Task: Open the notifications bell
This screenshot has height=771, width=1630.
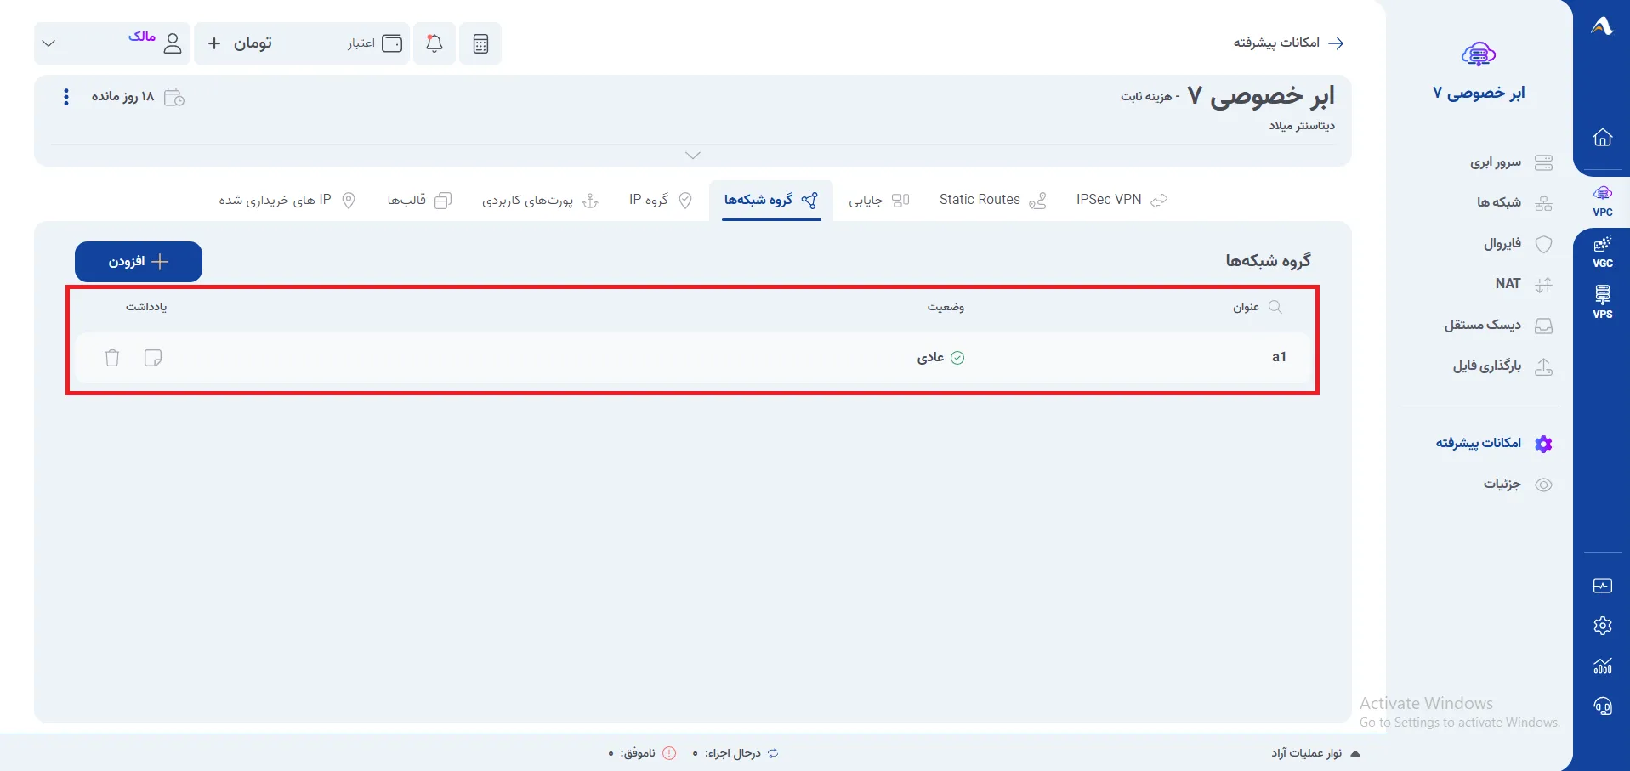Action: 434,43
